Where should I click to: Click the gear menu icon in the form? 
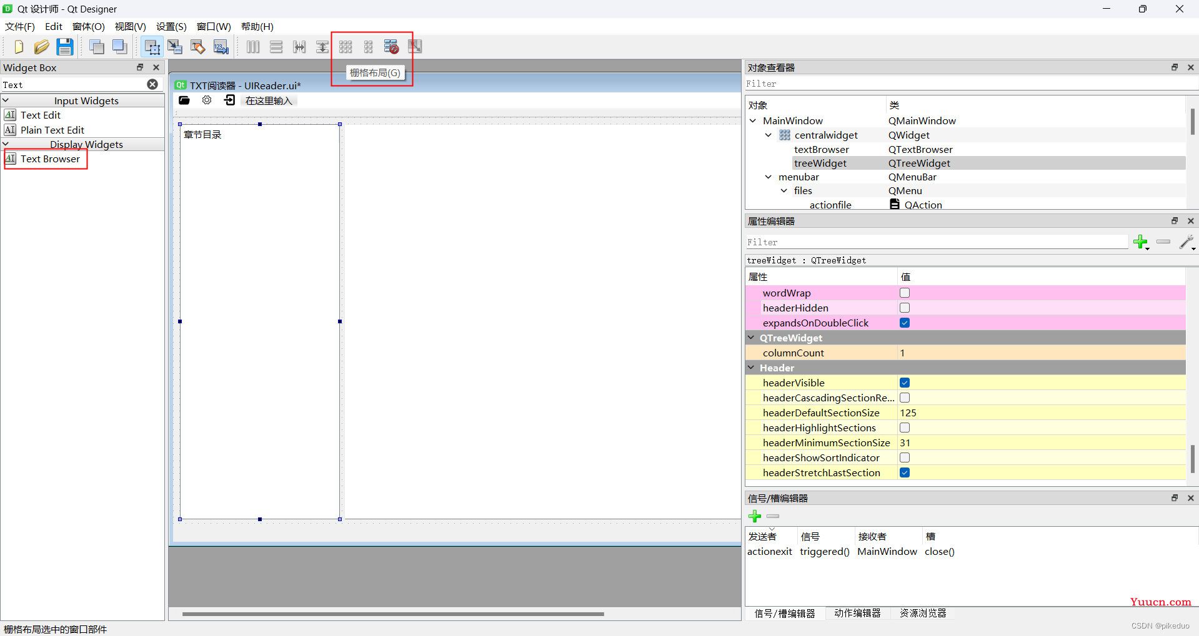pyautogui.click(x=207, y=100)
